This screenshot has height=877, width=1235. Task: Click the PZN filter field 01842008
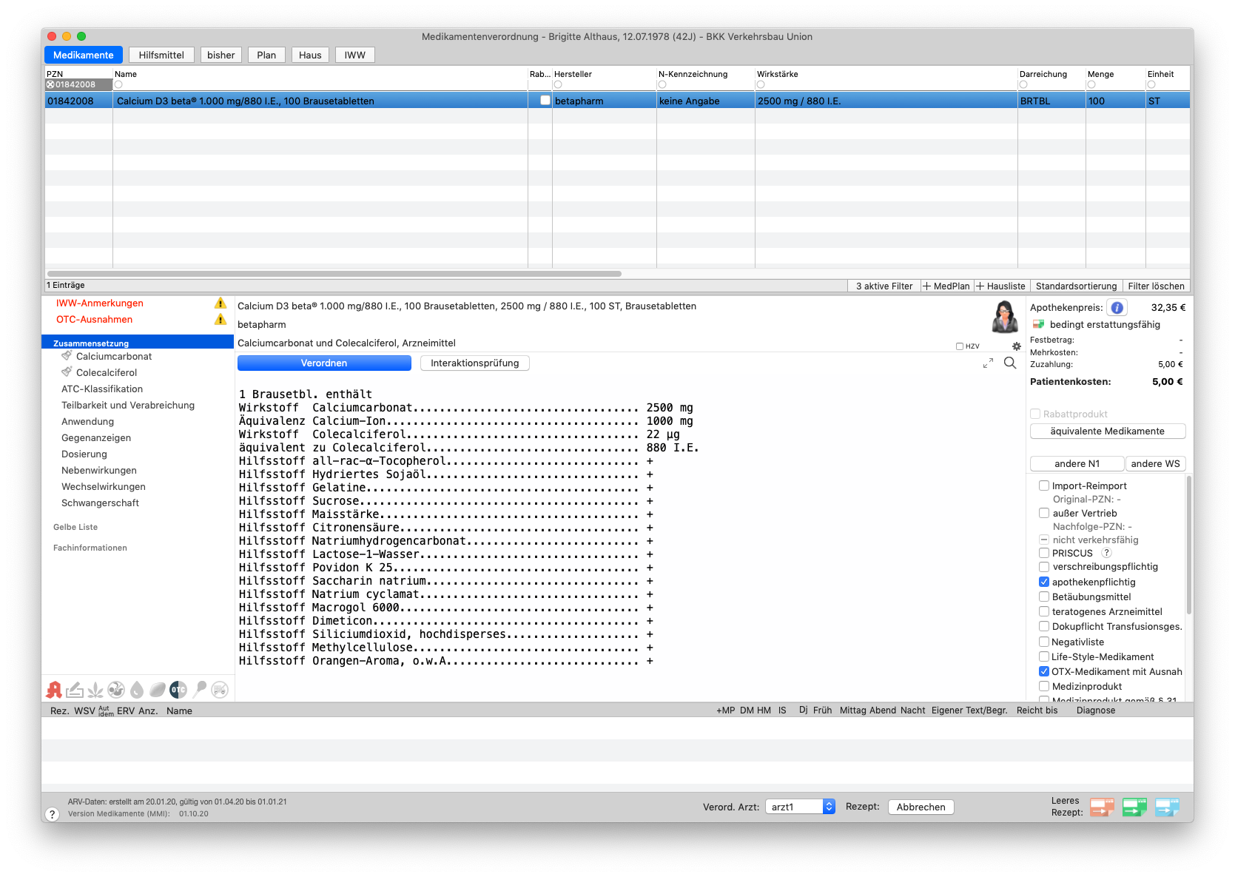point(79,84)
